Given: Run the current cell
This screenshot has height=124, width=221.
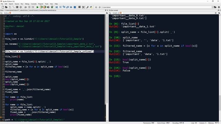Looking at the screenshot, I should coord(41,7).
